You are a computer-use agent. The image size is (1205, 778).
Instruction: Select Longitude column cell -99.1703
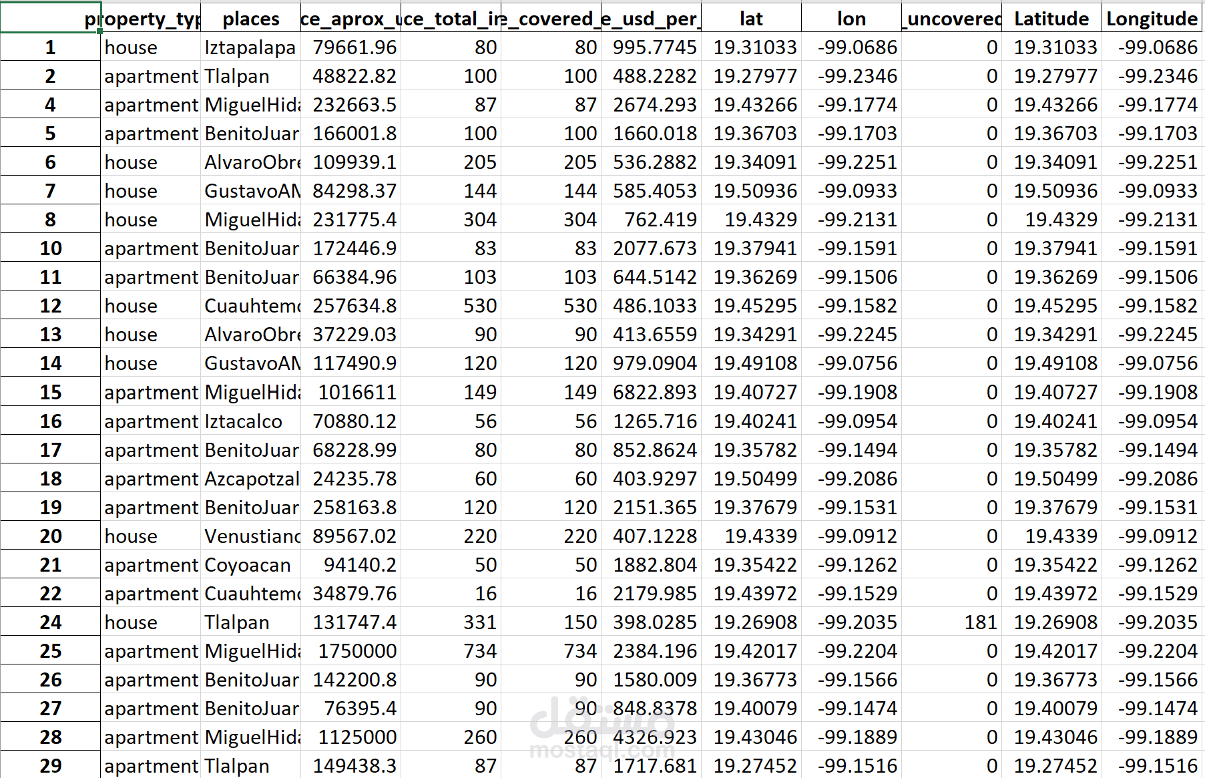[x=1152, y=134]
